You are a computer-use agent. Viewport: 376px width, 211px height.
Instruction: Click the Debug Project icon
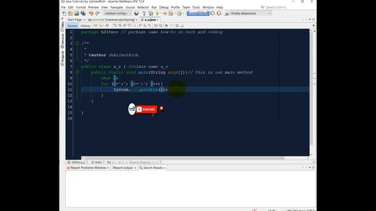[x=165, y=13]
